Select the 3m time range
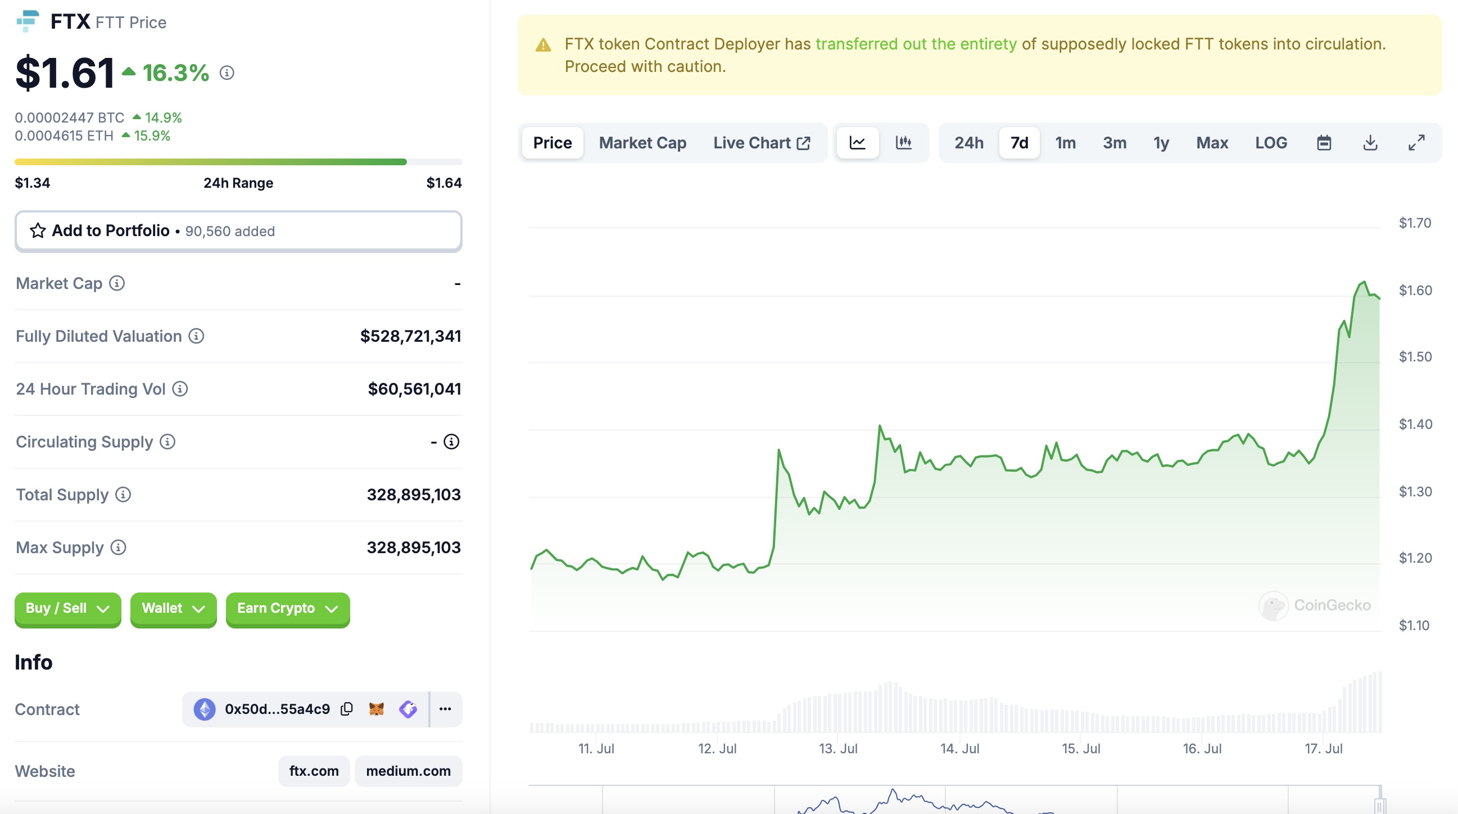 tap(1115, 143)
